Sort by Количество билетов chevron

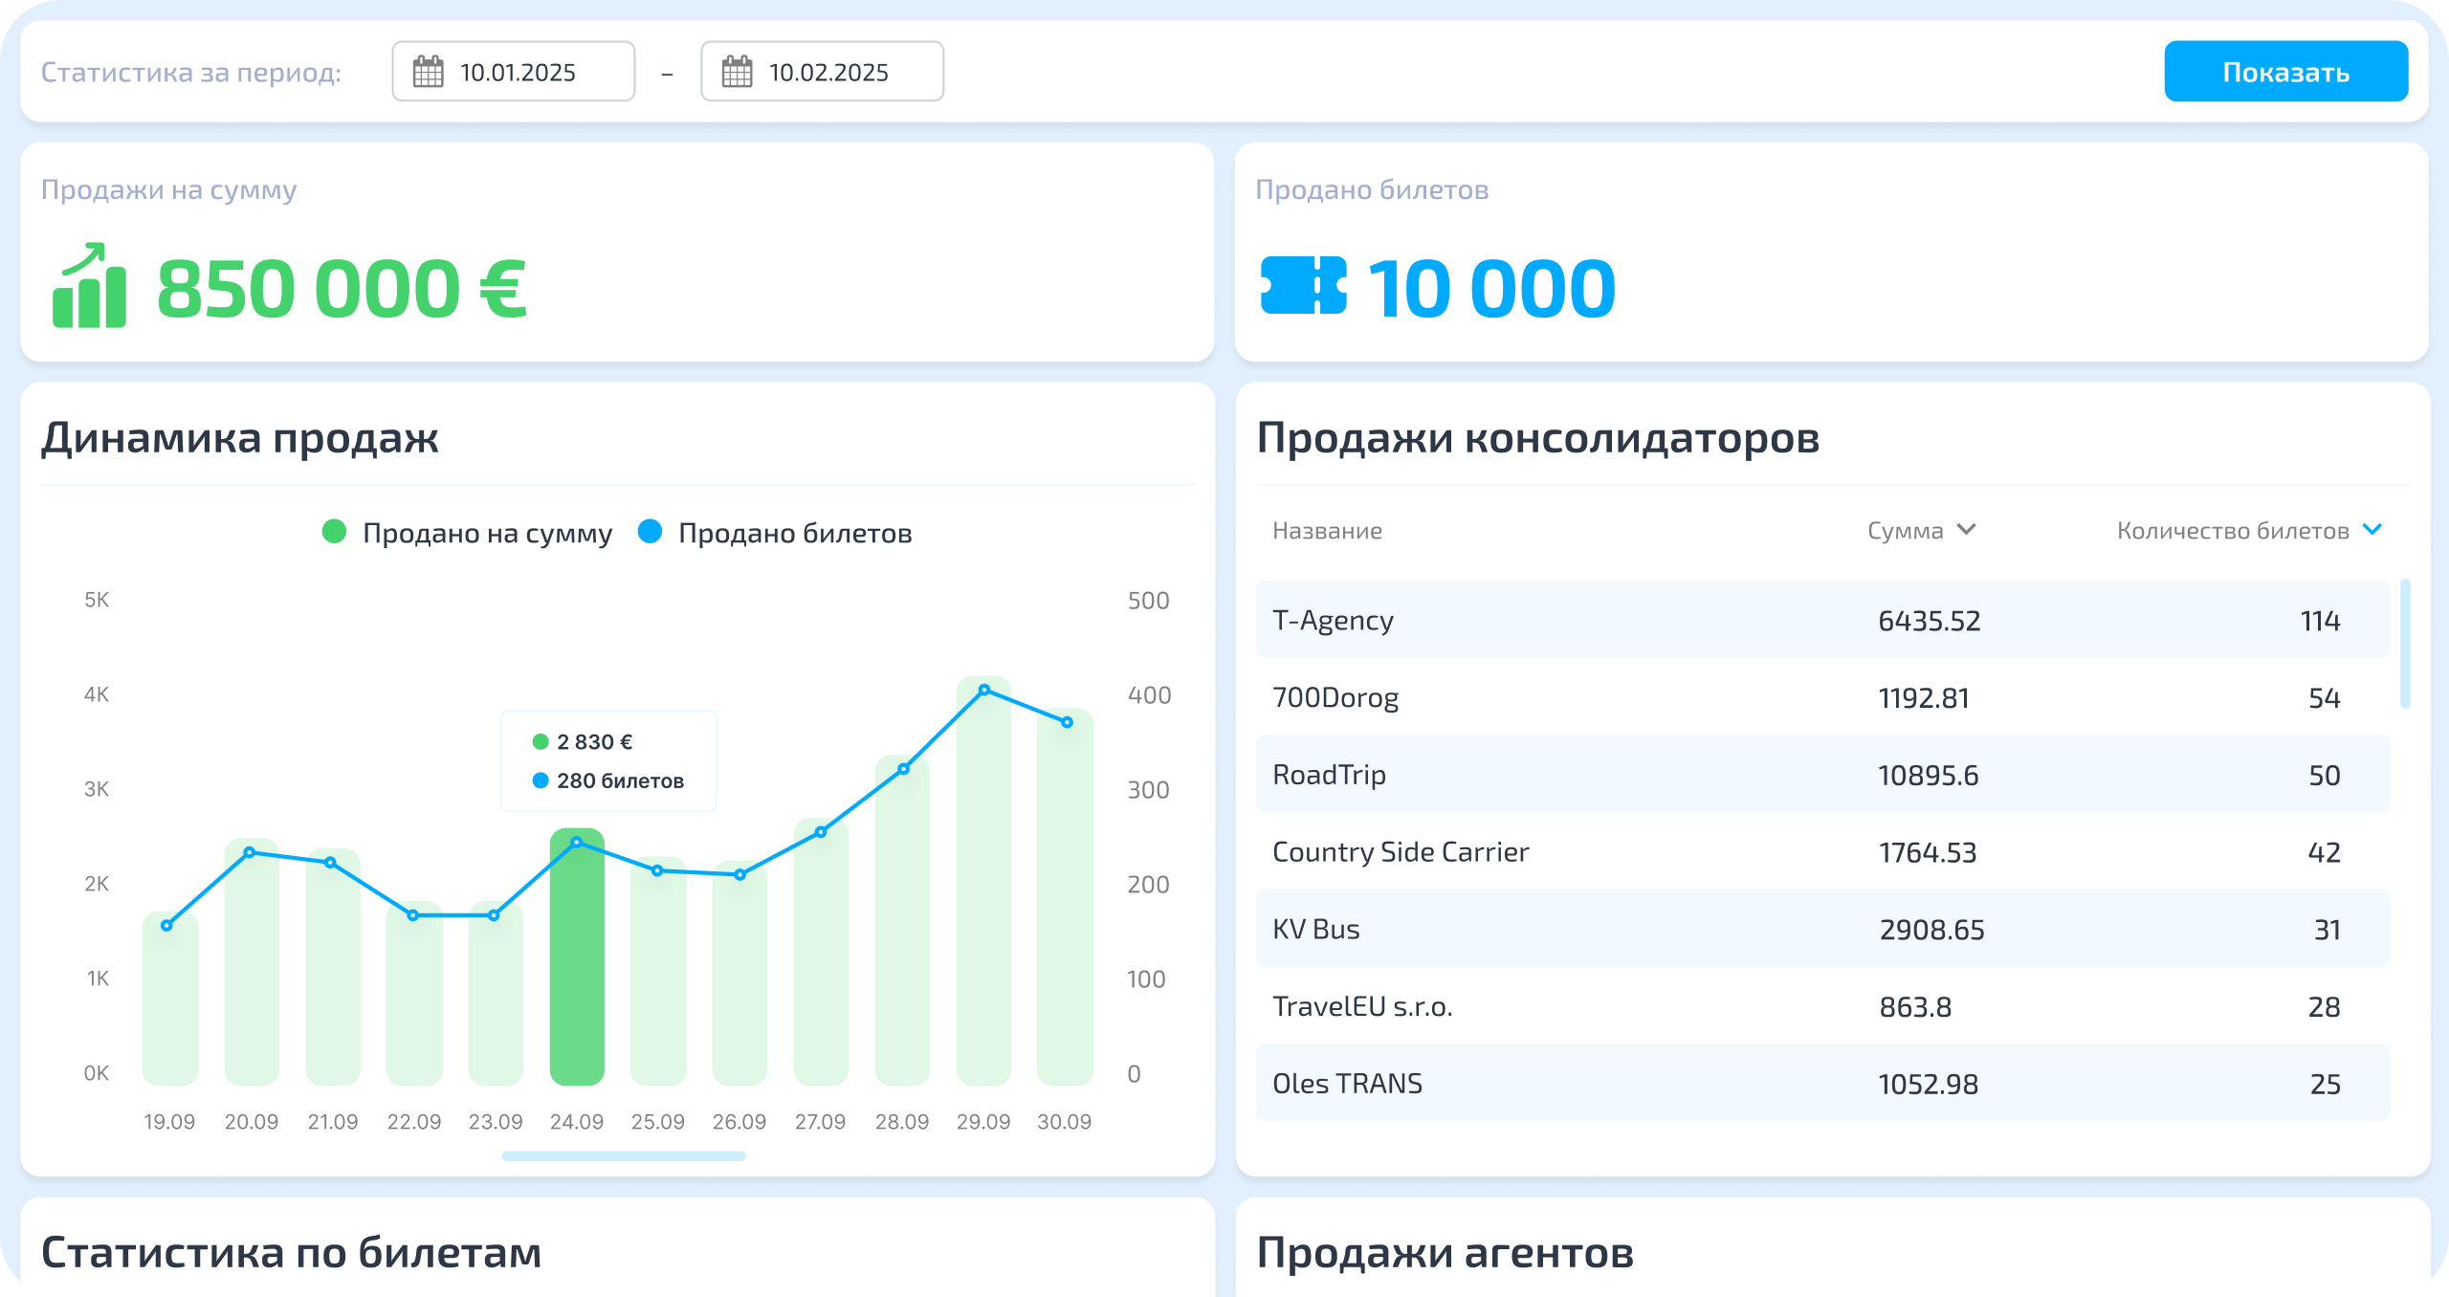[x=2372, y=529]
